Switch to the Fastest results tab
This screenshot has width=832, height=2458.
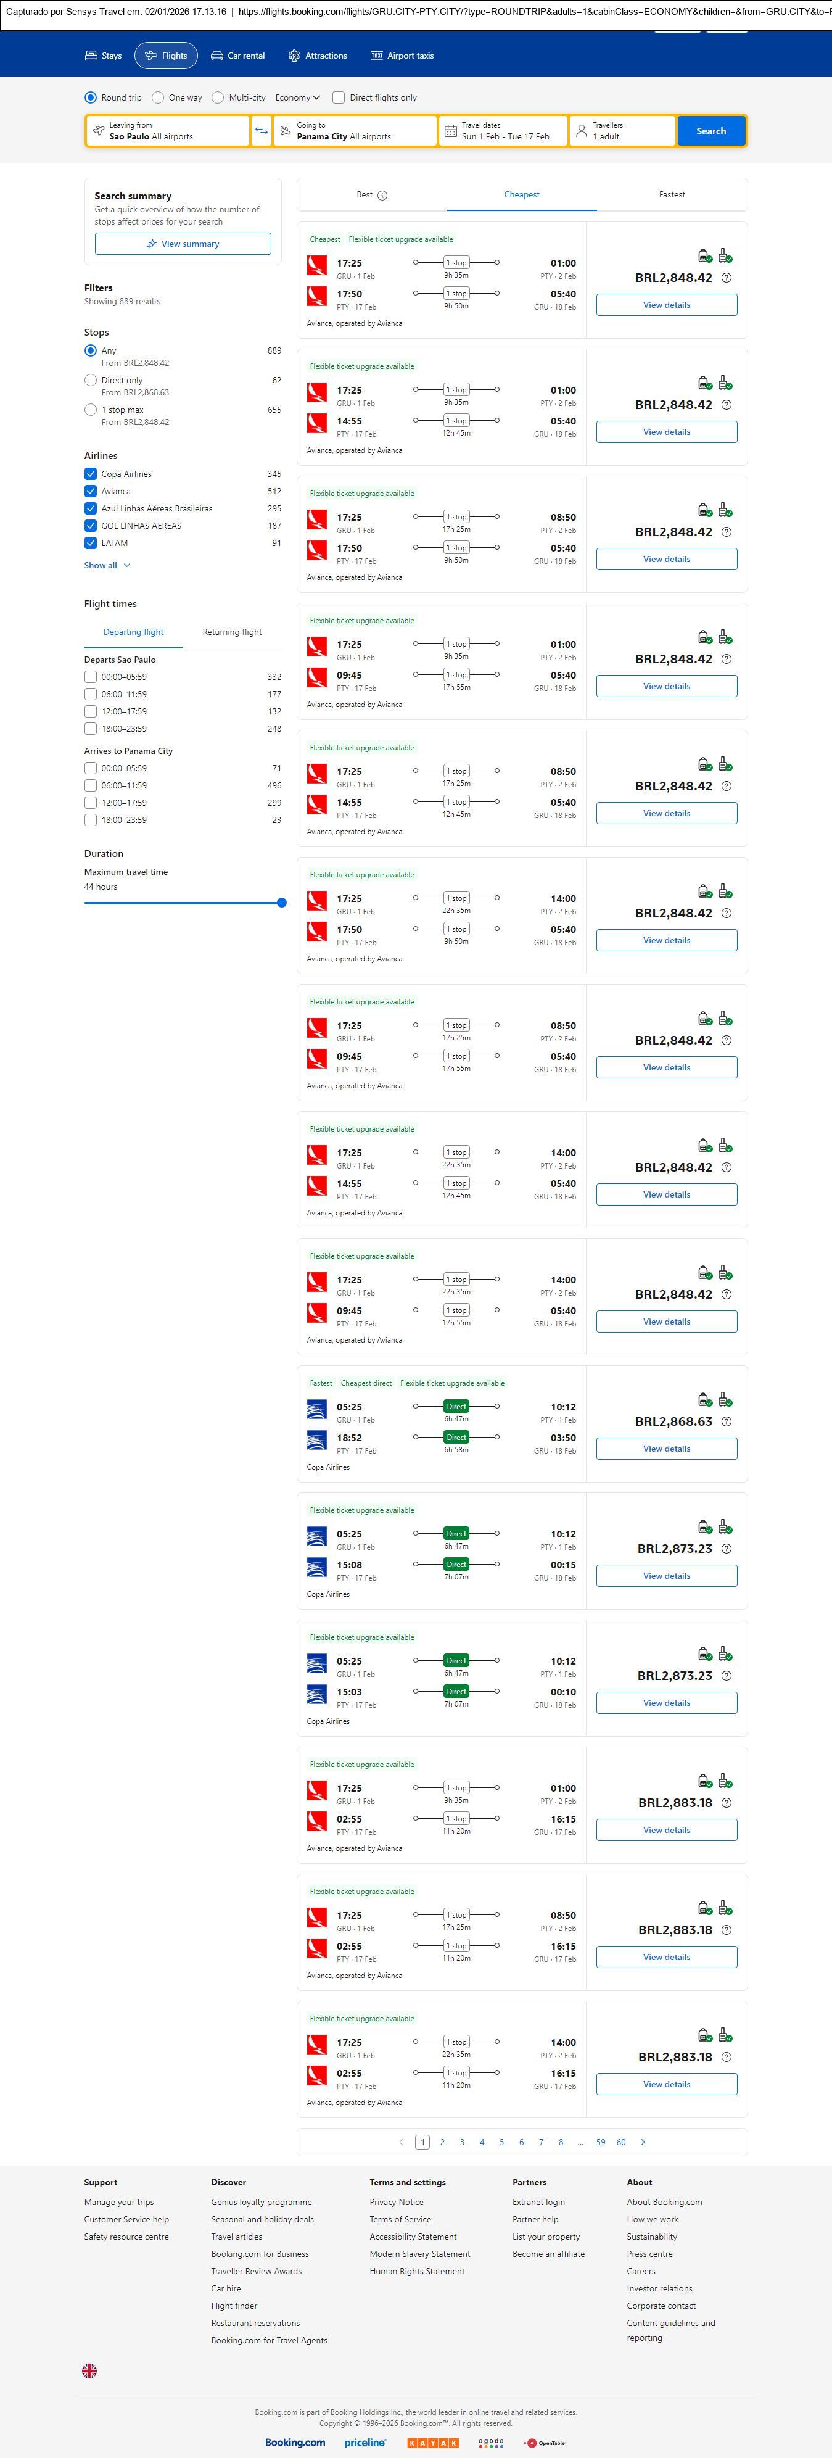672,195
